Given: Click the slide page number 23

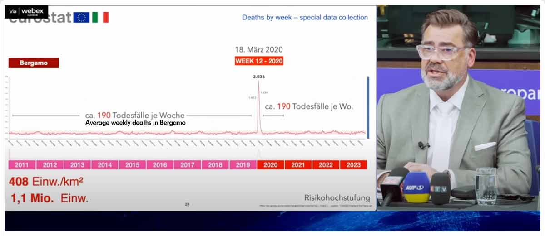Looking at the screenshot, I should pos(187,205).
